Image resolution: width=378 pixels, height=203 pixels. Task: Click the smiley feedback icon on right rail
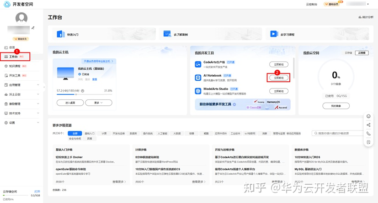[368, 116]
